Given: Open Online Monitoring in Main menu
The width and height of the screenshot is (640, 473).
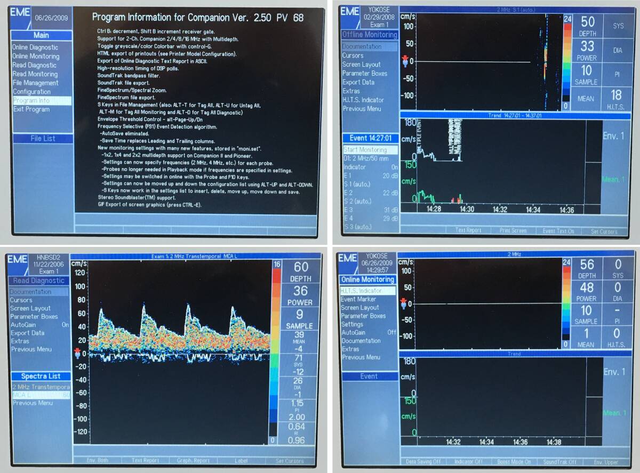Looking at the screenshot, I should (36, 56).
